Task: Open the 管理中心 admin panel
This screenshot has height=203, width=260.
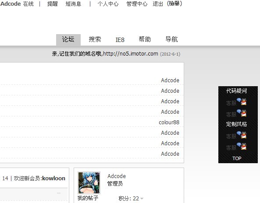Action: 137,3
